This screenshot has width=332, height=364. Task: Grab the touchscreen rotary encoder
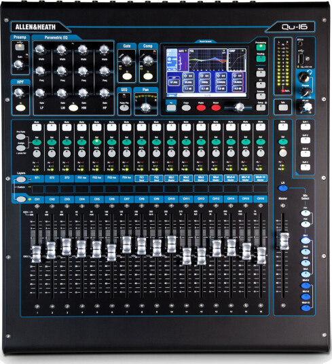point(240,107)
